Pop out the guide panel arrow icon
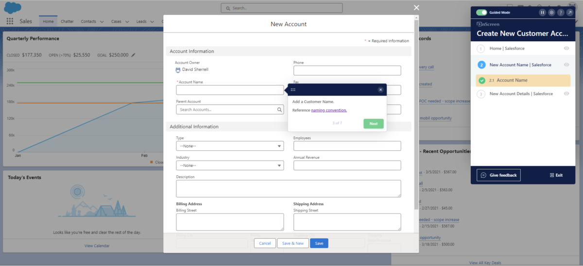The height and width of the screenshot is (266, 583). pos(569,12)
